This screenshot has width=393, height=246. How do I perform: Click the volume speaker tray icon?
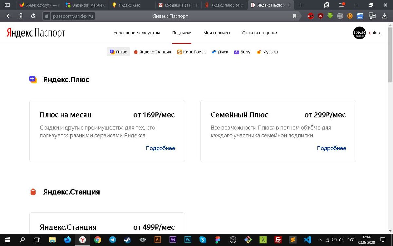tap(341, 240)
